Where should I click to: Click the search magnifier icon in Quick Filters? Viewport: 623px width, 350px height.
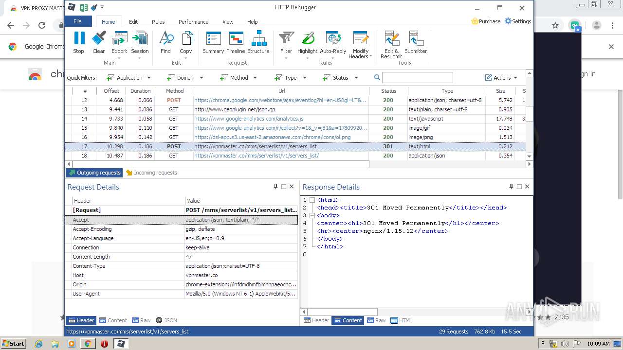point(377,77)
